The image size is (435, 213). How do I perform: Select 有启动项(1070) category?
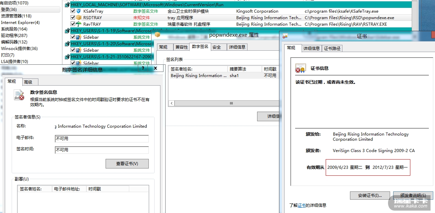tap(14, 3)
